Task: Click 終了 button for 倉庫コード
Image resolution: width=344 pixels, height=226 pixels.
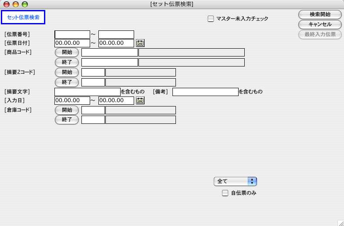Action: pyautogui.click(x=67, y=120)
